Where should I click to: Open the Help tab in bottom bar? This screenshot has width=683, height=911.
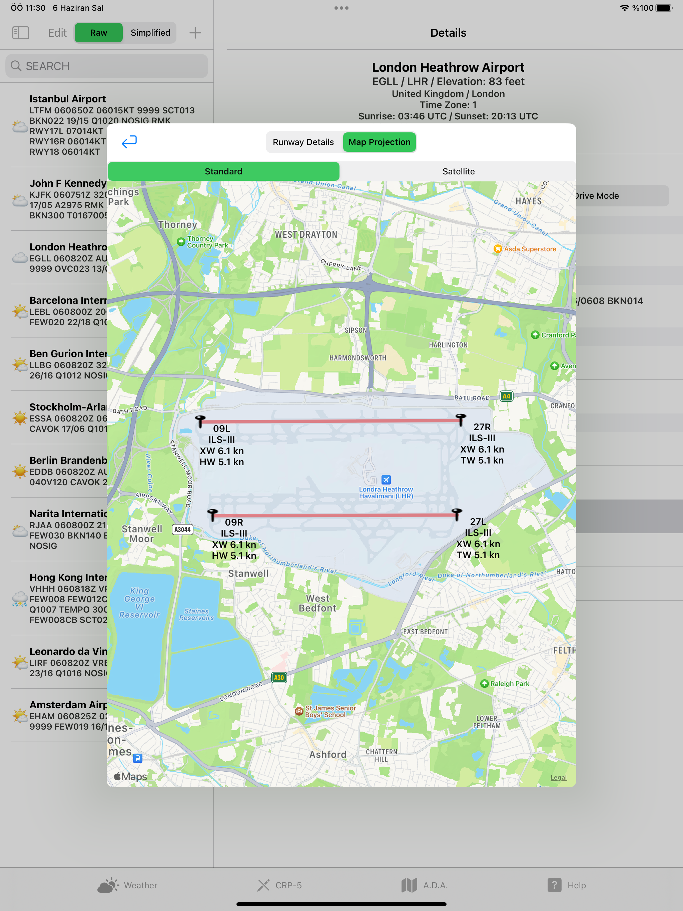566,885
